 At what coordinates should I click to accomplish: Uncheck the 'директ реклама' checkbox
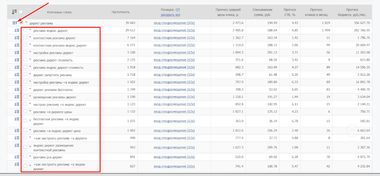tap(21, 23)
